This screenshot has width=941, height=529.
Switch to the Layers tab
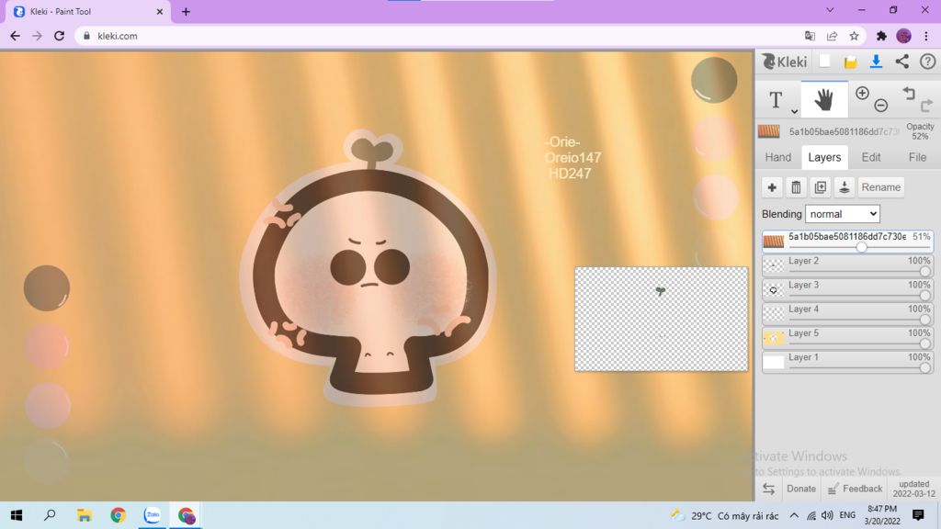click(824, 157)
